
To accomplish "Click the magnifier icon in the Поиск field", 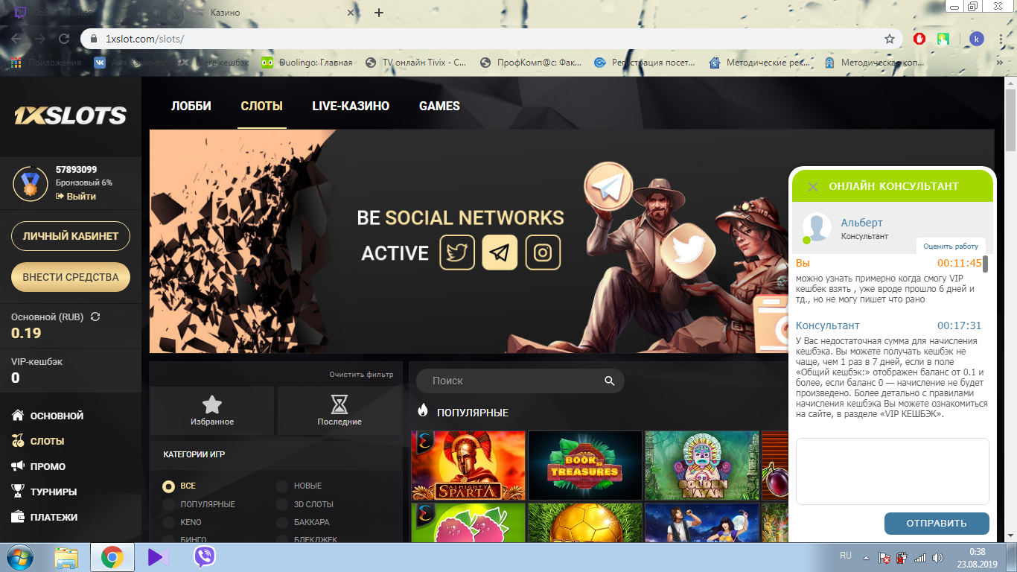I will (610, 381).
